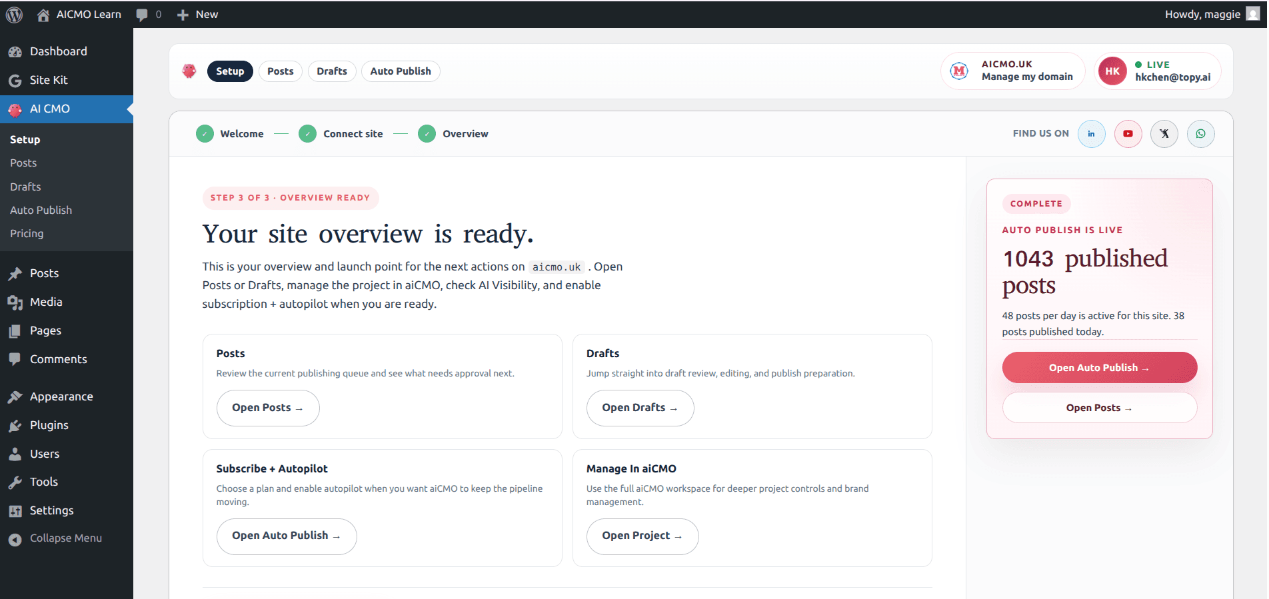Open the Posts submenu under AI CMO

tap(23, 163)
